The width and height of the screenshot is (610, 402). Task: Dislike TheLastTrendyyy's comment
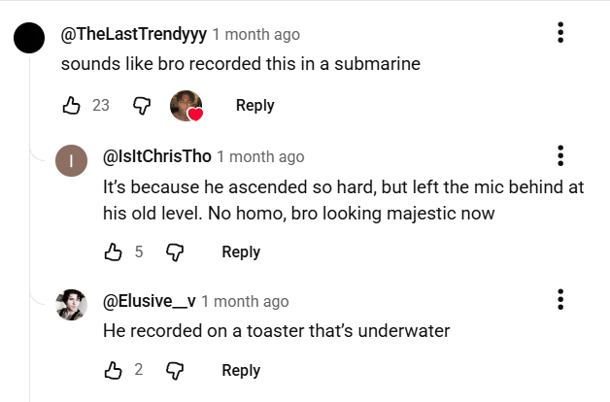[142, 106]
